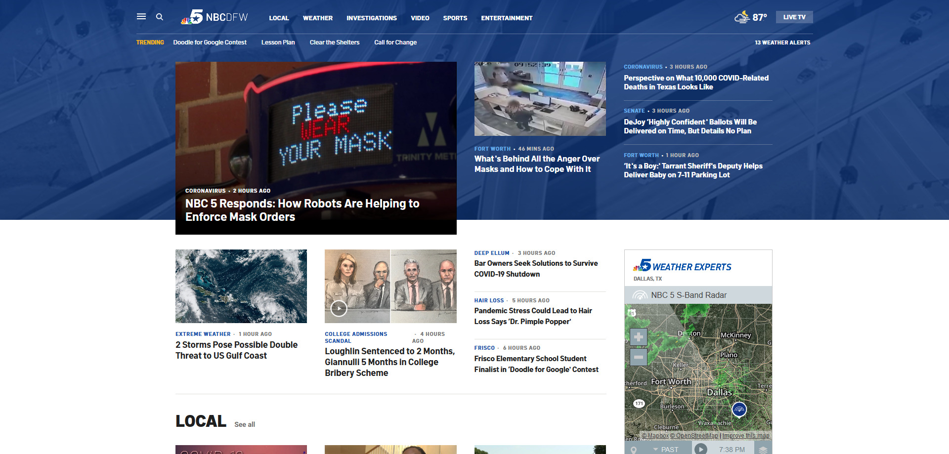
Task: Open 13 Weather Alerts link
Action: click(x=782, y=42)
